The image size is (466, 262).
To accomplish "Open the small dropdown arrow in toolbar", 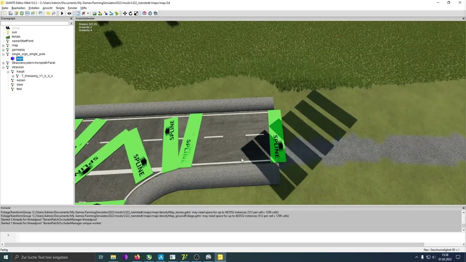I will tap(88, 13).
